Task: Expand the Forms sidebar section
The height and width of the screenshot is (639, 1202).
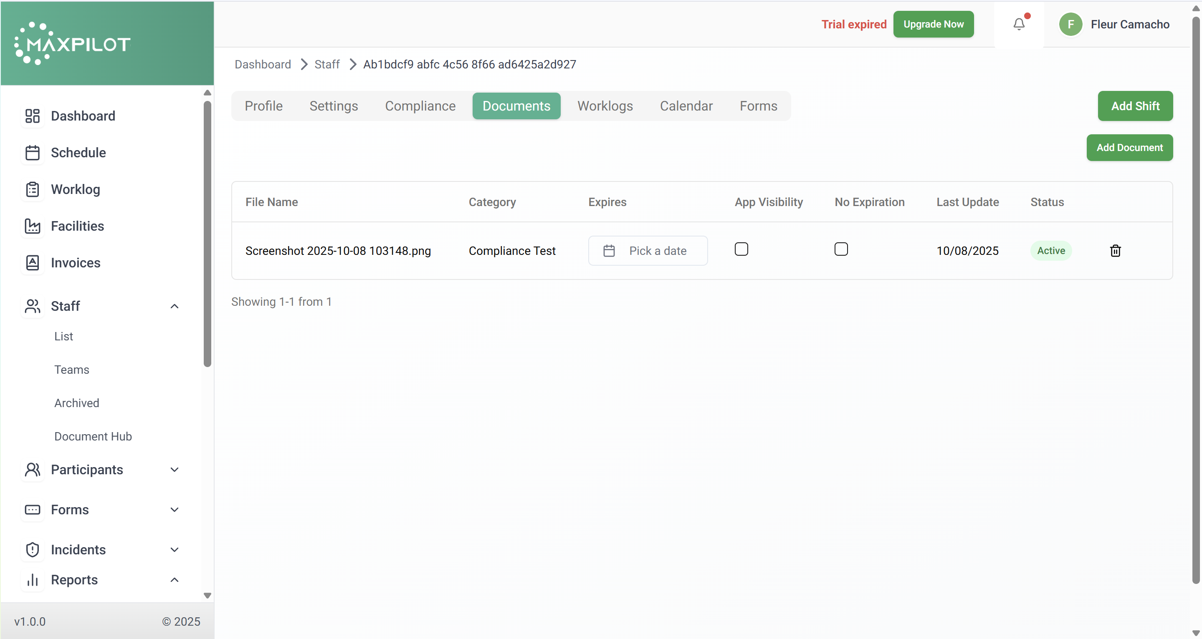Action: tap(174, 510)
